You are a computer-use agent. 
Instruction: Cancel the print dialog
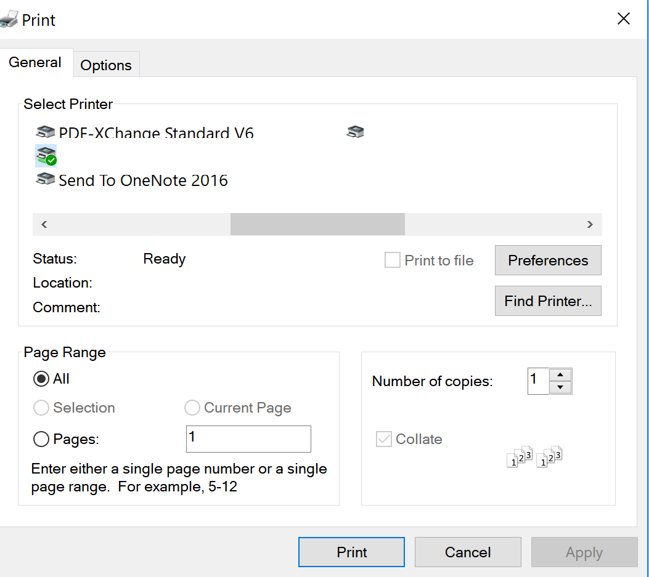(468, 552)
